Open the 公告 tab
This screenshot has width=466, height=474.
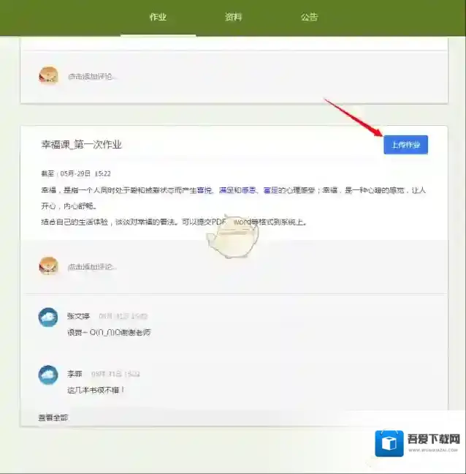tap(309, 17)
